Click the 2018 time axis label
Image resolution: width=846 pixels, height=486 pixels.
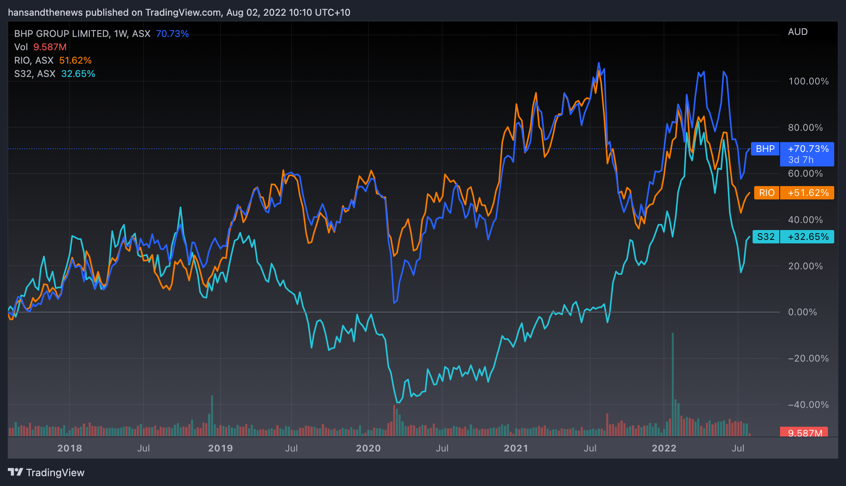click(69, 448)
